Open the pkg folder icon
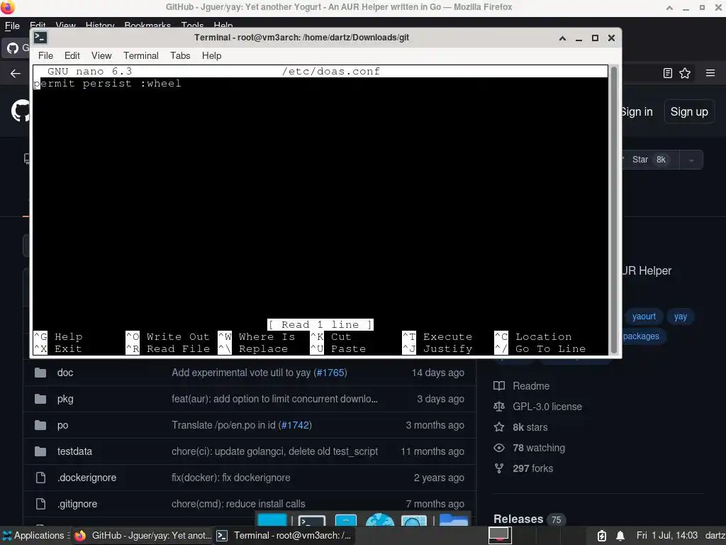 (x=40, y=399)
